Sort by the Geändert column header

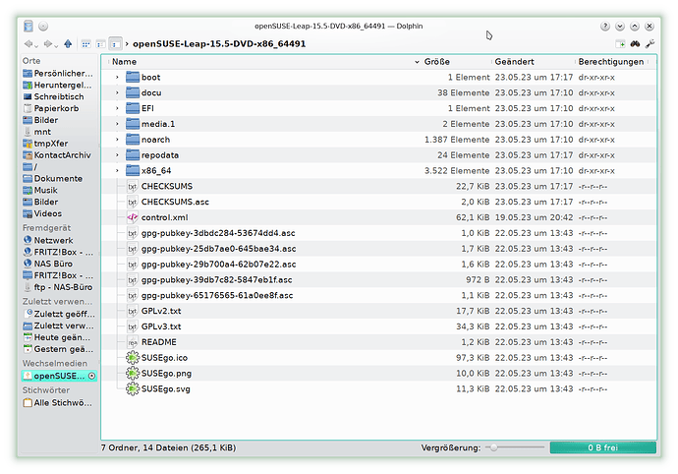(534, 62)
